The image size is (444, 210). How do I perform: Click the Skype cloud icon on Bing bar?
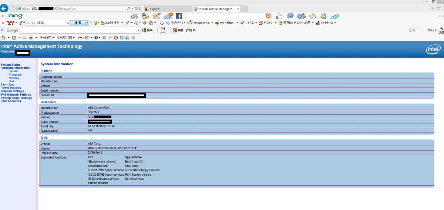pos(335,16)
